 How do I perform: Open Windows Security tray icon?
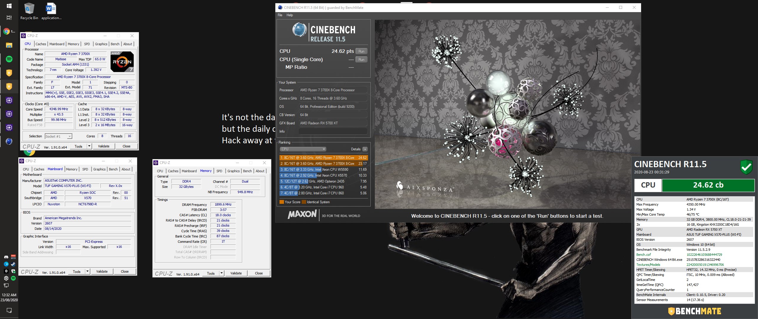coord(13,271)
